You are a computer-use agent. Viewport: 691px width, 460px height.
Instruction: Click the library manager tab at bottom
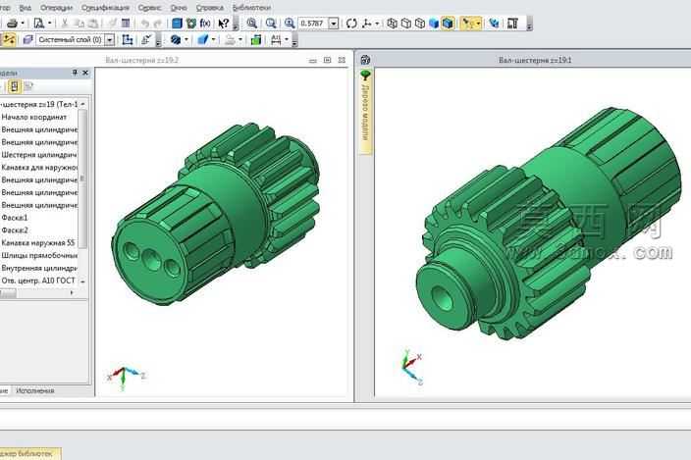29,453
